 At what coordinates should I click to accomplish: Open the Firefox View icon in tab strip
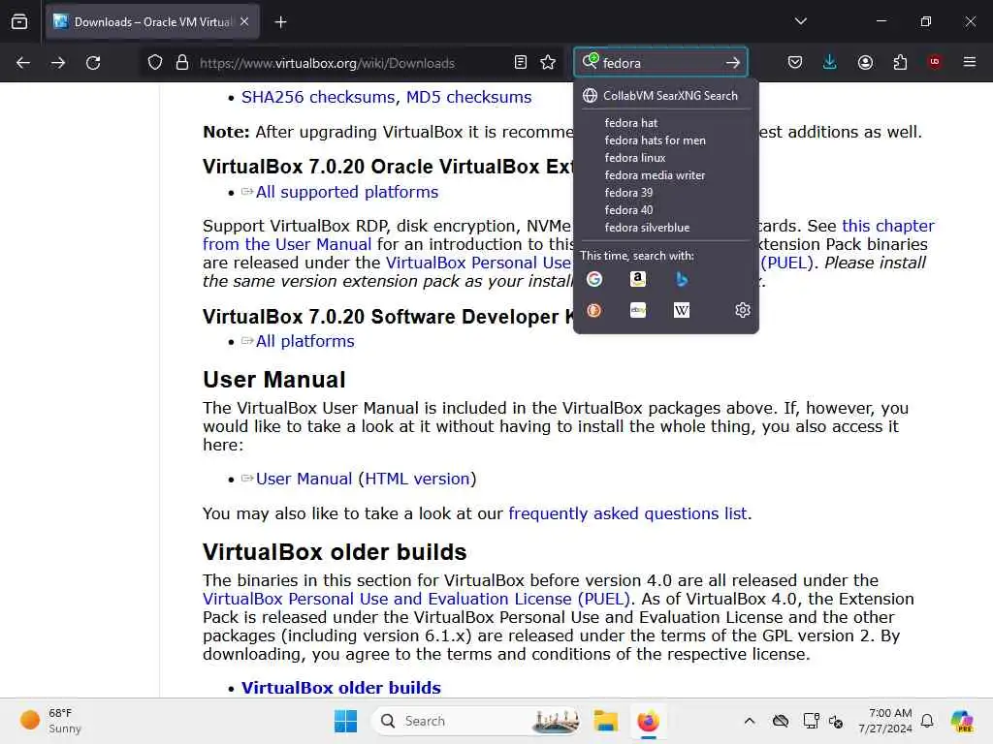point(19,21)
